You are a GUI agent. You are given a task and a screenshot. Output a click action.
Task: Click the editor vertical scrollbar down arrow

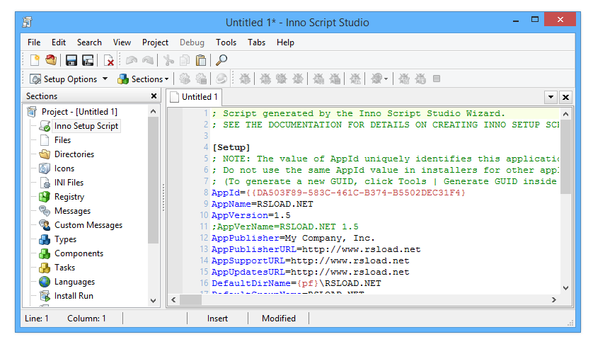point(565,288)
